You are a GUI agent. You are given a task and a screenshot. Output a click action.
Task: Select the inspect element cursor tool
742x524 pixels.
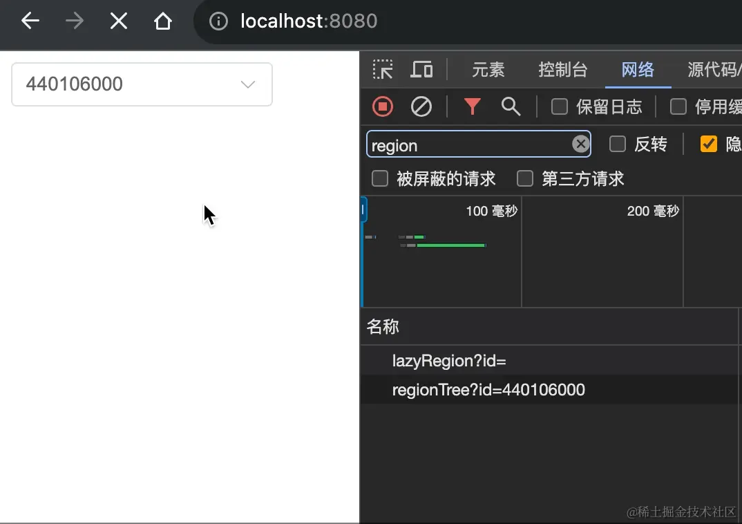click(x=383, y=70)
